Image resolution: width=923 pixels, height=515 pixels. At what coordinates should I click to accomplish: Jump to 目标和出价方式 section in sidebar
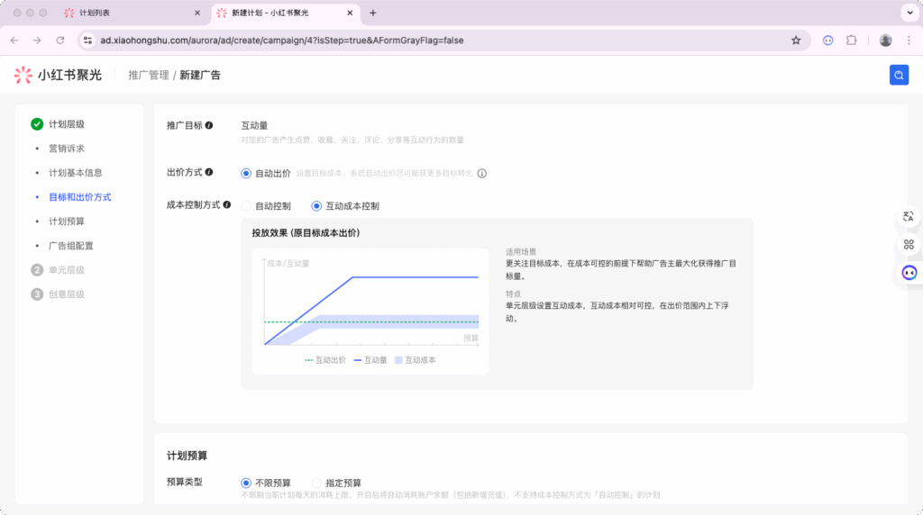click(x=80, y=197)
